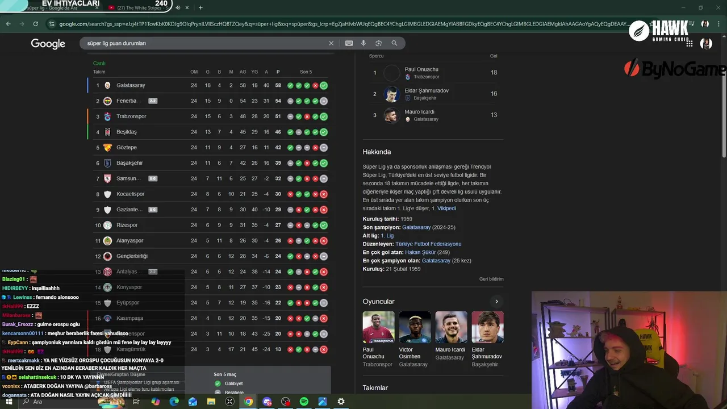This screenshot has width=727, height=409.
Task: Reload the current page
Action: click(x=35, y=24)
